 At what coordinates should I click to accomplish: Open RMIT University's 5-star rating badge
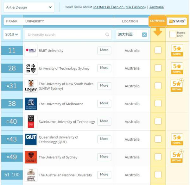point(177,51)
